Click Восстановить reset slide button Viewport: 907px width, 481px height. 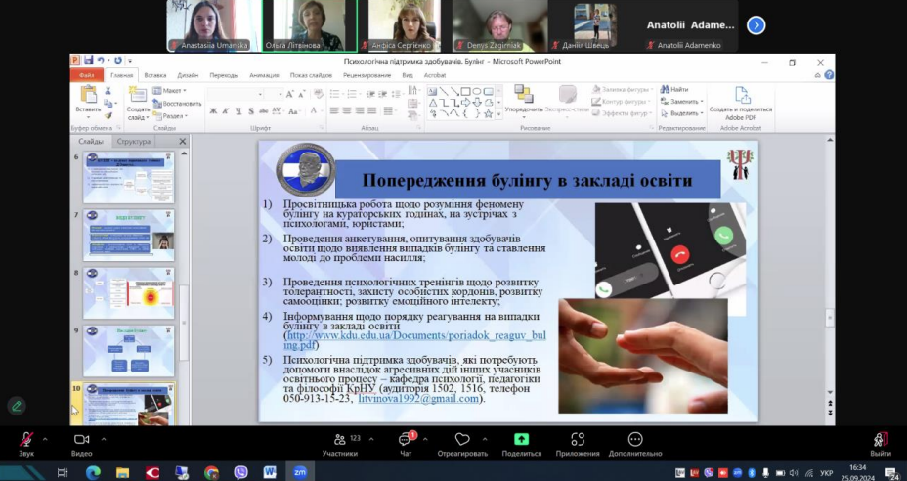coord(177,104)
